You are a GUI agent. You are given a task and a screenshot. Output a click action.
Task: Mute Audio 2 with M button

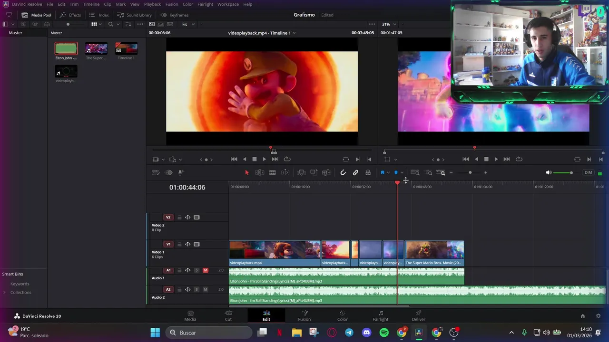(x=206, y=289)
